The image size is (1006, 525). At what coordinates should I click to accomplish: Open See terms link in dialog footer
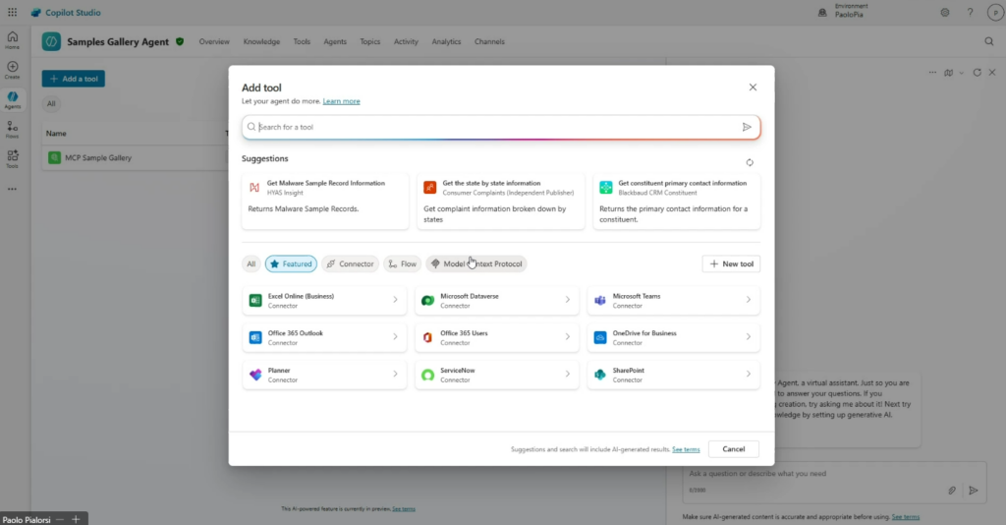tap(686, 449)
